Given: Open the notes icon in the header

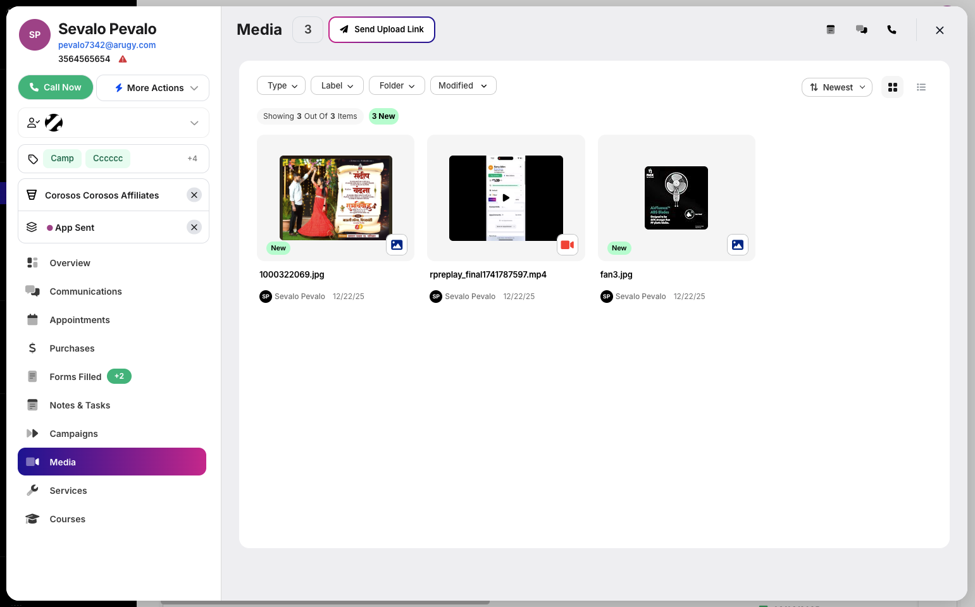Looking at the screenshot, I should (831, 30).
